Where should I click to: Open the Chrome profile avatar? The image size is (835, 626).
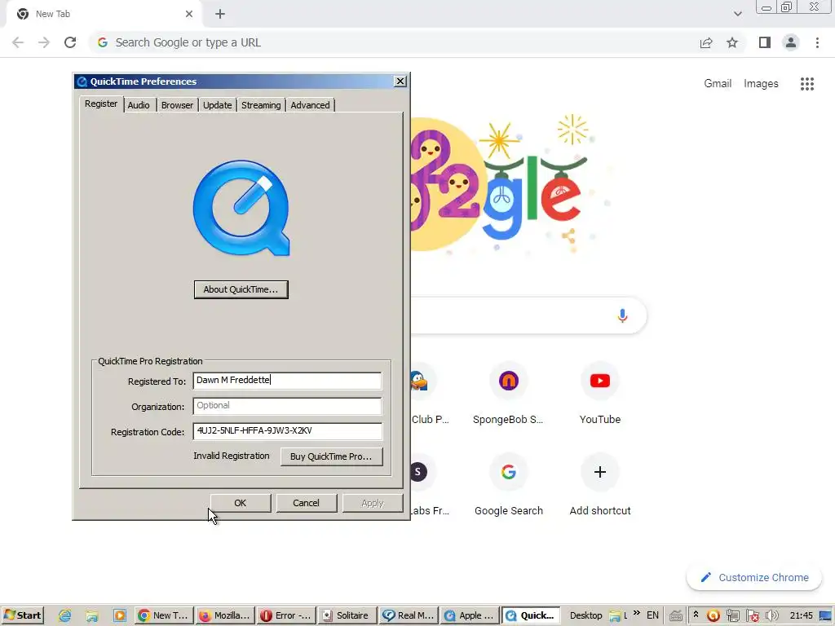791,42
